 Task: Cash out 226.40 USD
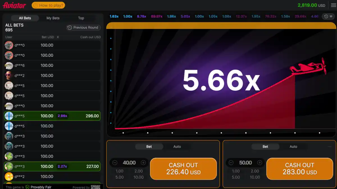click(x=183, y=168)
